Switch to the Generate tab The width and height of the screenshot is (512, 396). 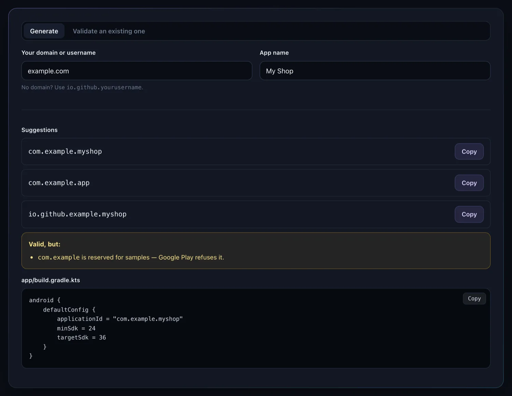(44, 31)
